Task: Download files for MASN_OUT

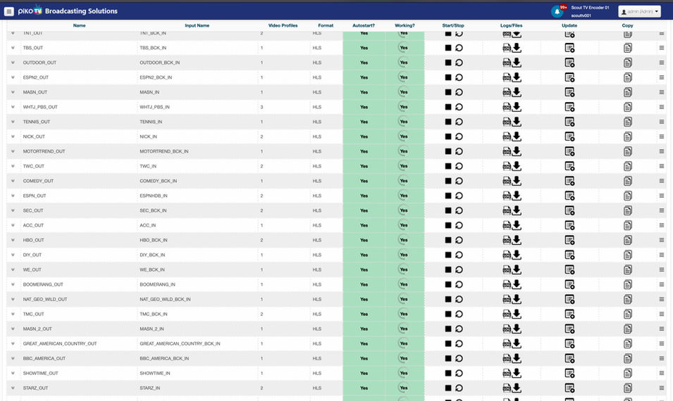Action: (517, 92)
